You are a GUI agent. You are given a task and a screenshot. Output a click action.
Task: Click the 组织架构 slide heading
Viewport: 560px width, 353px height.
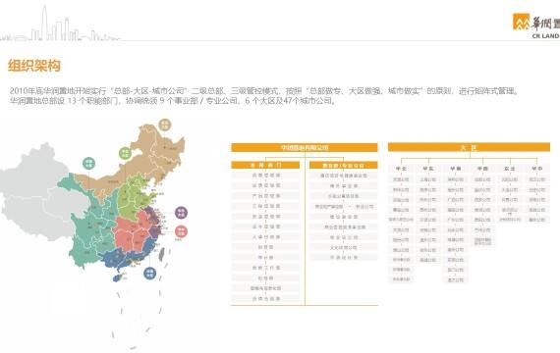34,66
